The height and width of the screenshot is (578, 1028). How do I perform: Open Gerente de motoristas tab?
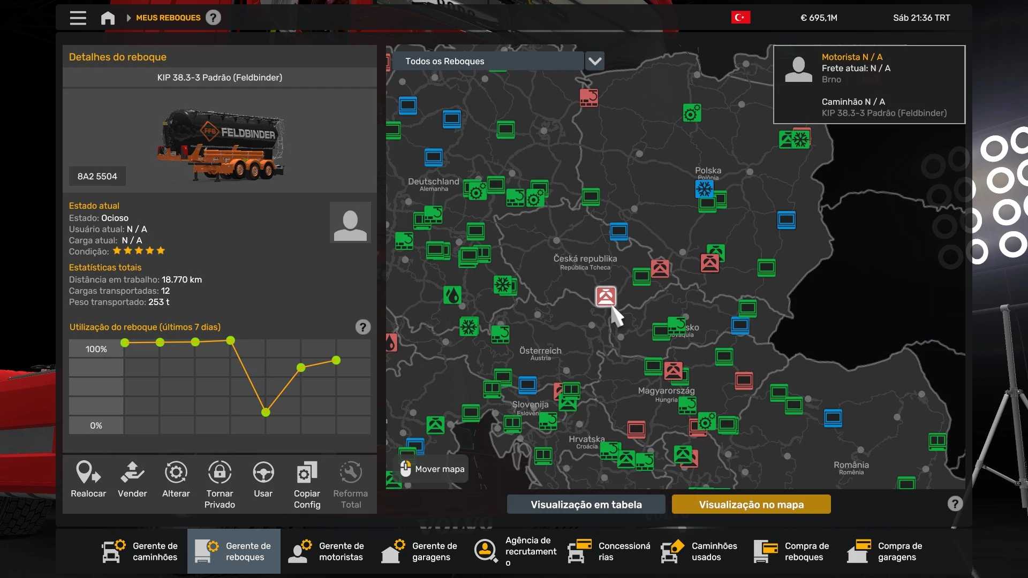(327, 551)
